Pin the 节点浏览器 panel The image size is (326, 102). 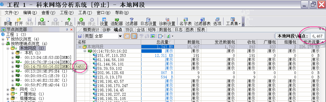point(67,30)
